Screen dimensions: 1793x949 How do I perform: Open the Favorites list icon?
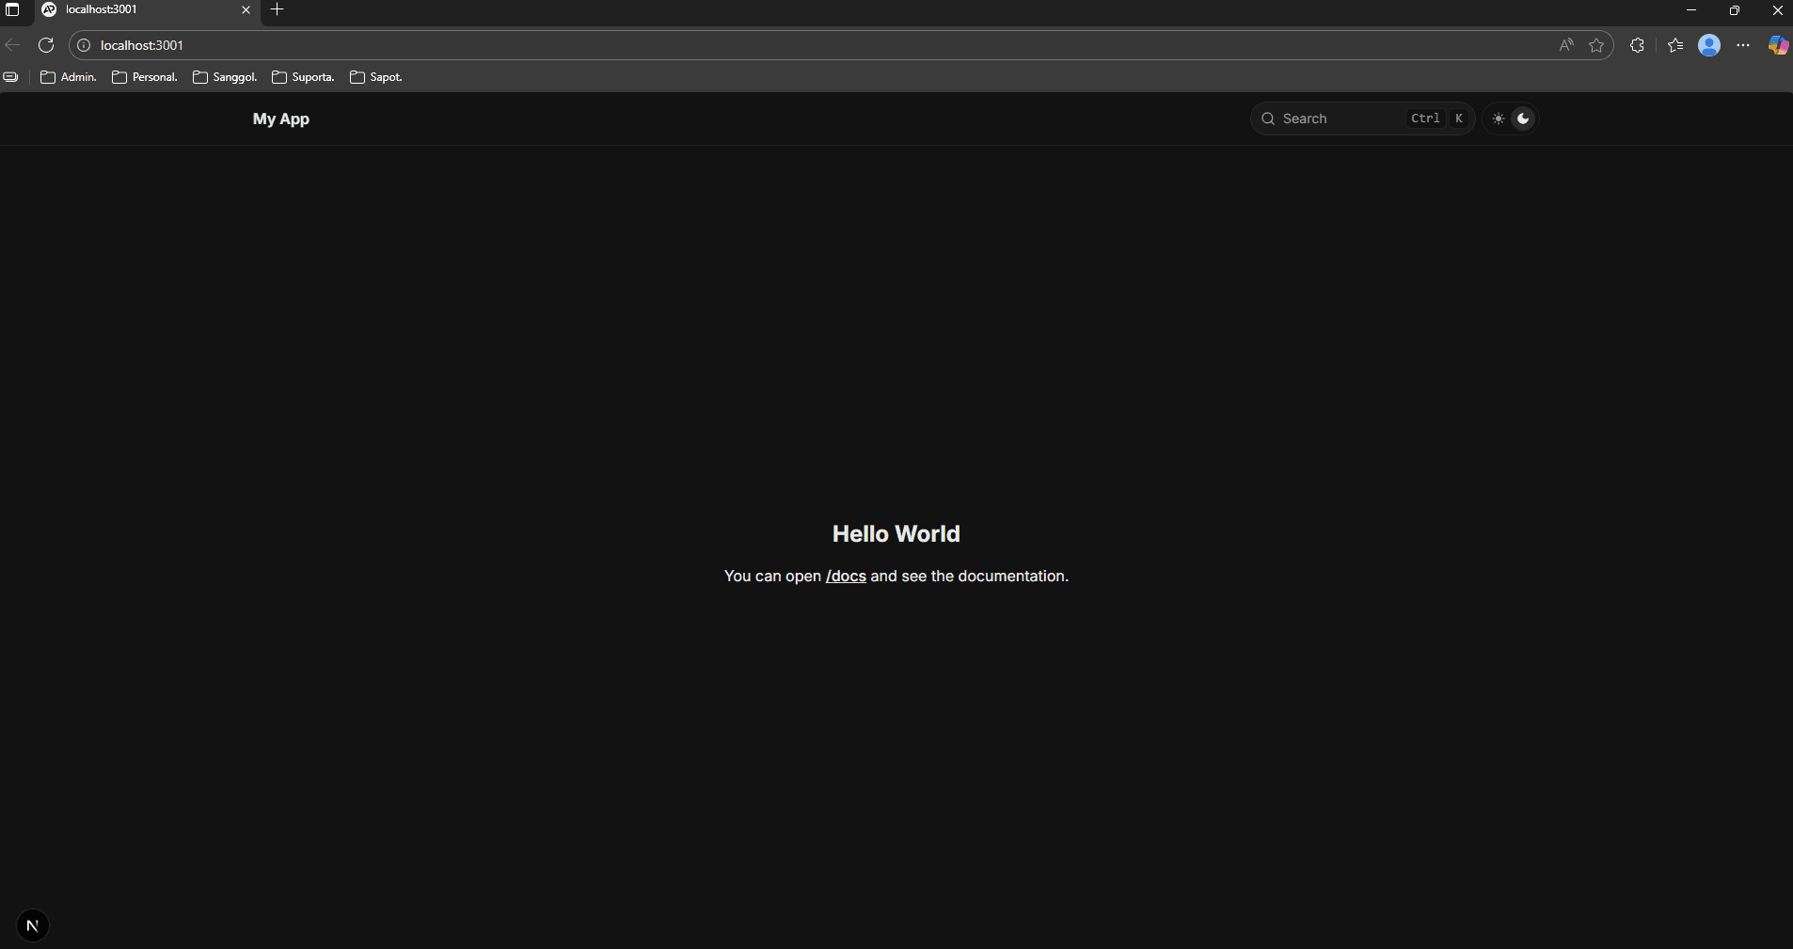point(1675,45)
